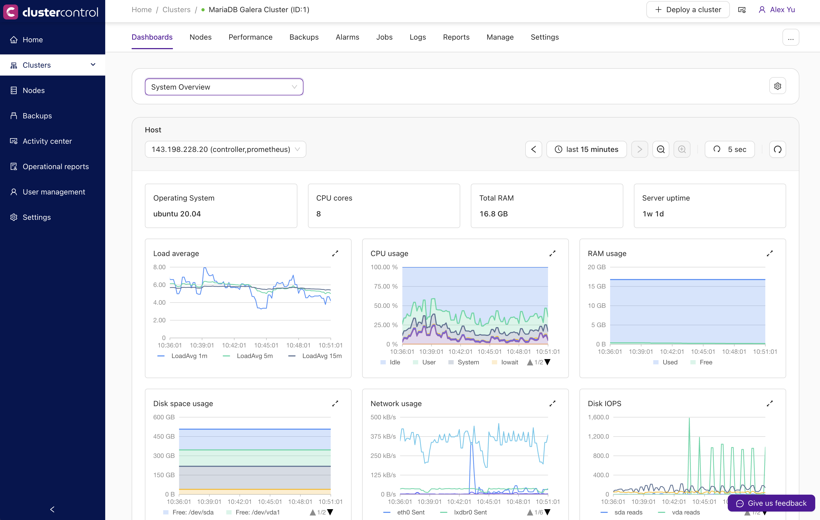Open the Manage tab
Viewport: 820px width, 520px height.
click(x=500, y=37)
